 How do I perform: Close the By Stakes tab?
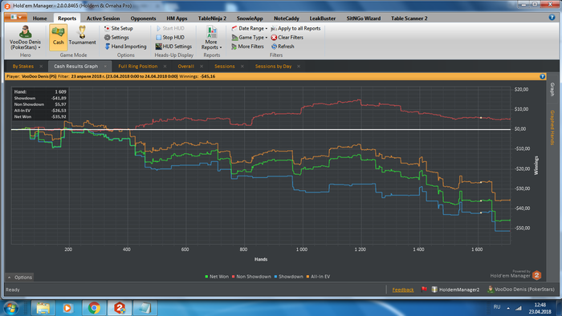tap(41, 67)
